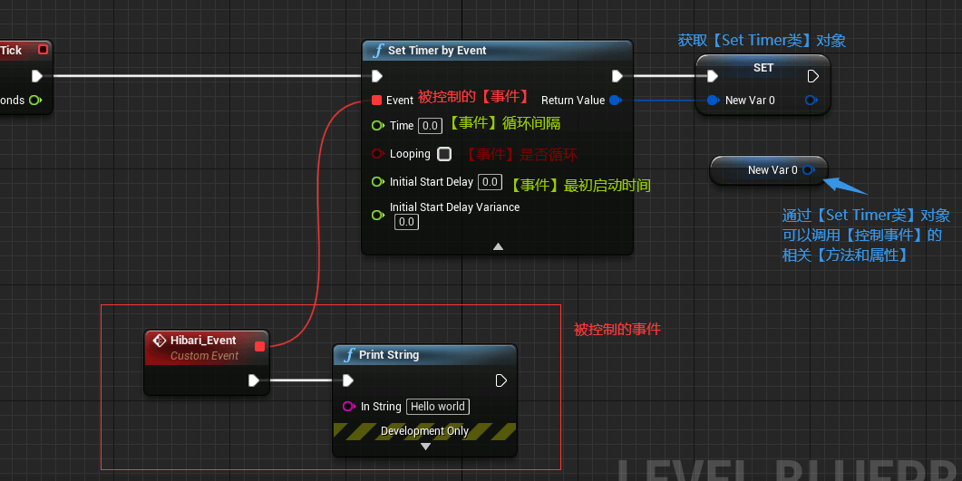Click Hibari_Event exec output pin
This screenshot has width=962, height=481.
(x=254, y=380)
